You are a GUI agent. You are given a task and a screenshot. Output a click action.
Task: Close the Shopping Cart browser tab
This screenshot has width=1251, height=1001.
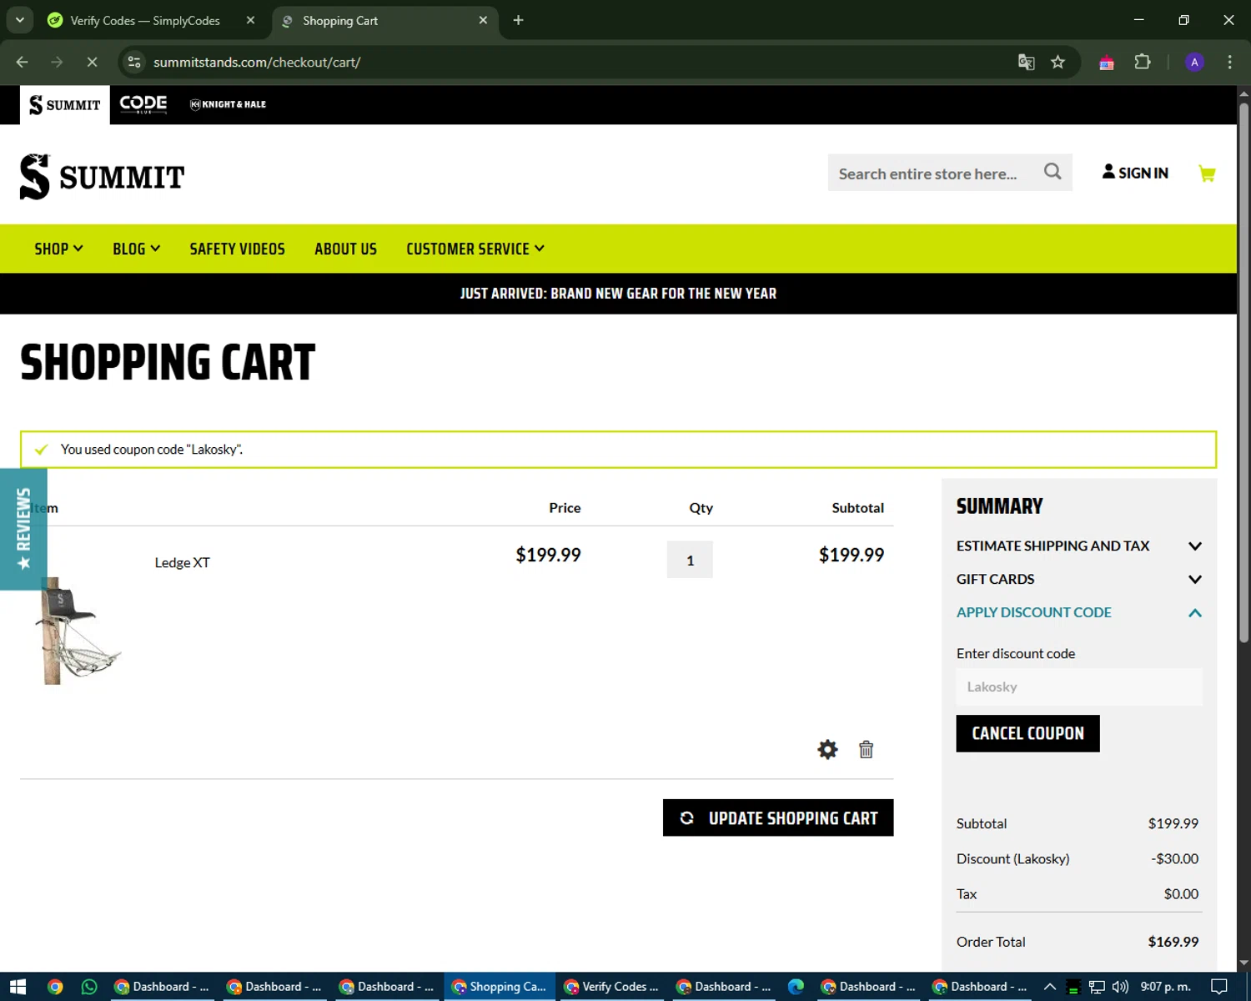click(x=483, y=20)
